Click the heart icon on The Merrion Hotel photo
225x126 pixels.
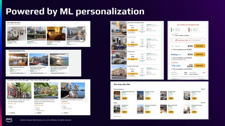(x=24, y=28)
